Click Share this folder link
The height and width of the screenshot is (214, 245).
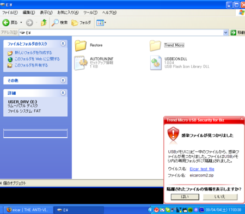[x=32, y=65]
